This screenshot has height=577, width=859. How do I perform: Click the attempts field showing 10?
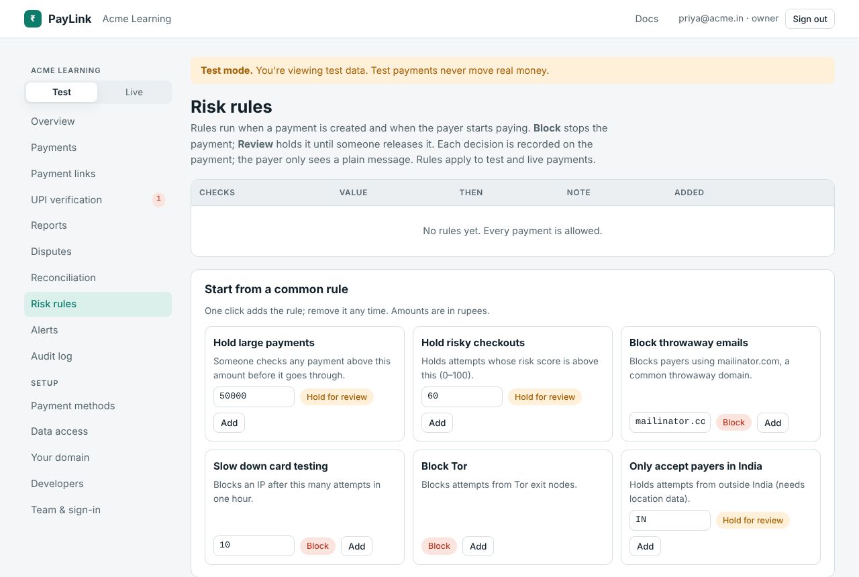click(x=254, y=545)
